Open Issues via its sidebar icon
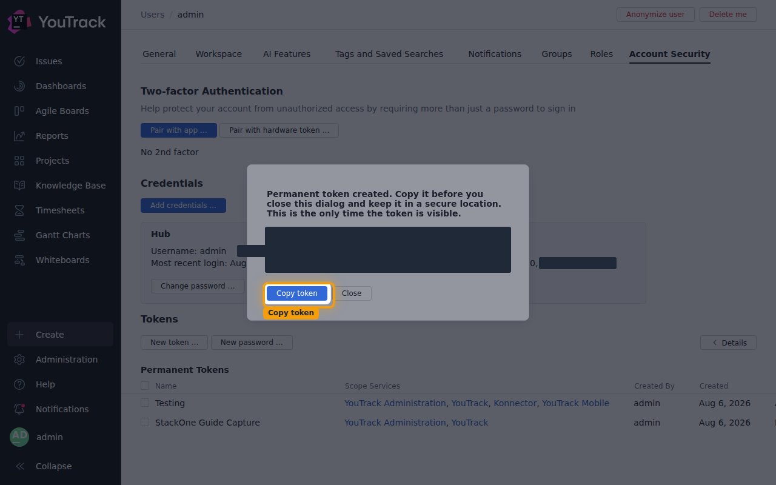Image resolution: width=776 pixels, height=485 pixels. [19, 61]
